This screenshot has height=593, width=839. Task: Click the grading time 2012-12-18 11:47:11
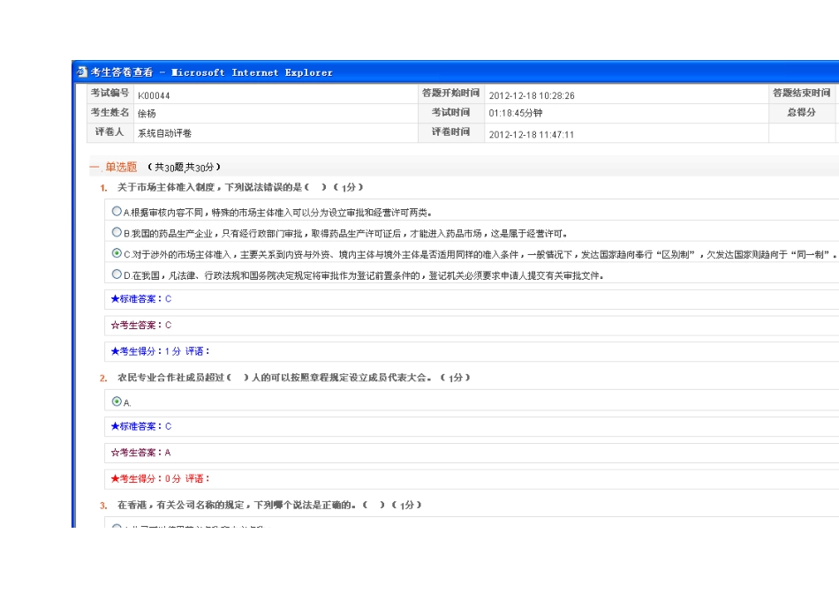[532, 134]
